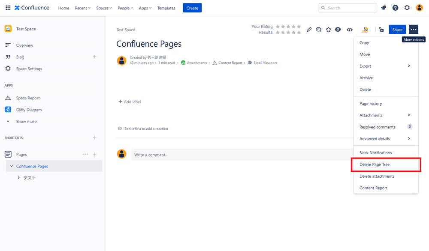Open Resolved comments menu item
Viewport: 429px width, 251px height.
point(386,127)
